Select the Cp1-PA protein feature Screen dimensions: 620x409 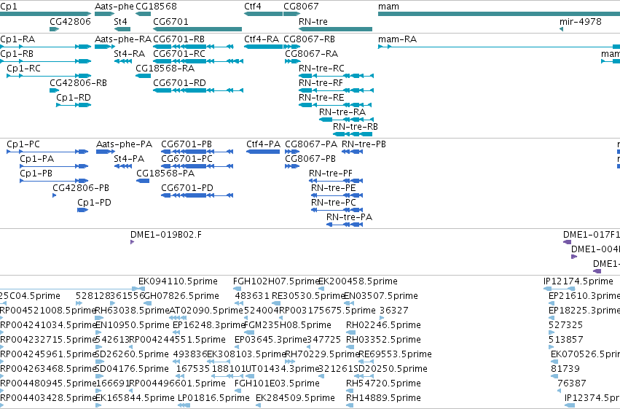pyautogui.click(x=54, y=166)
